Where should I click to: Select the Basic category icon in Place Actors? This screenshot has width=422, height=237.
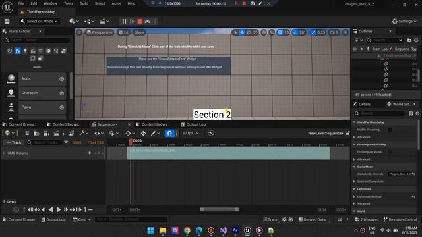[x=18, y=51]
